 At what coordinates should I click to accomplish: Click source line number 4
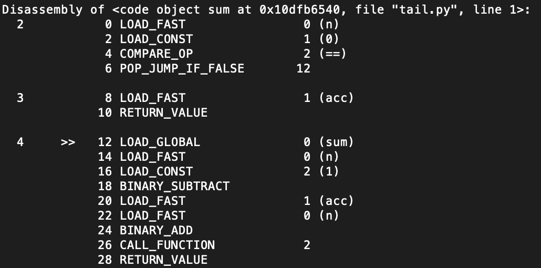pos(20,142)
